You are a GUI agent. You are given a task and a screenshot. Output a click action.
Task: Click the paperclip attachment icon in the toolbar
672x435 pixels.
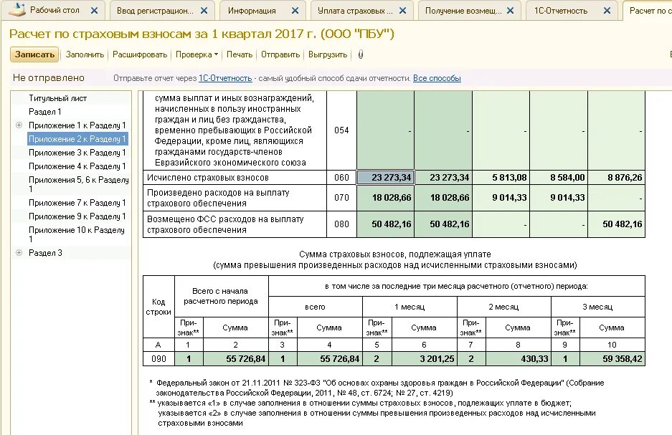pos(361,54)
